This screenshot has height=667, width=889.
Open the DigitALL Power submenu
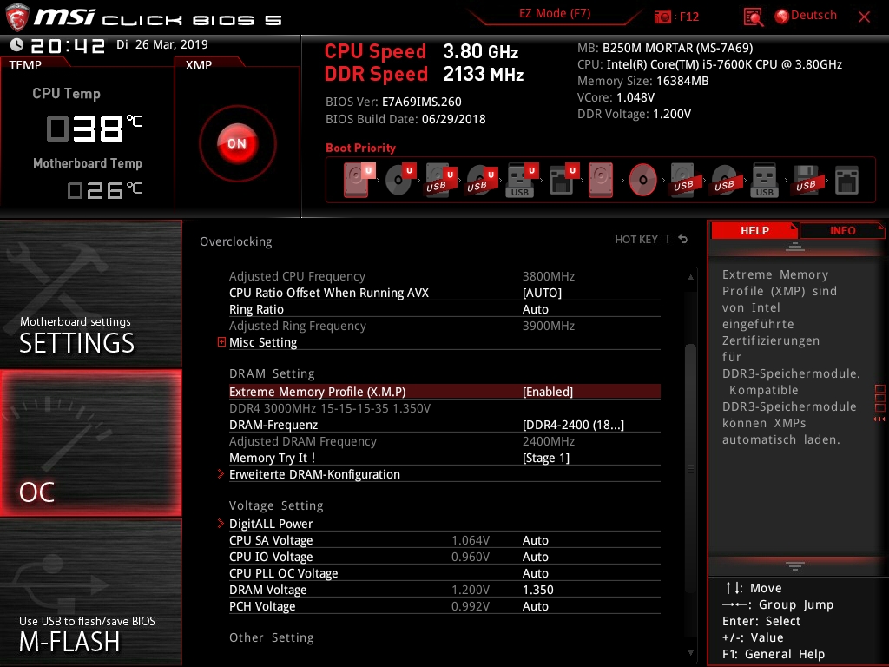point(271,524)
